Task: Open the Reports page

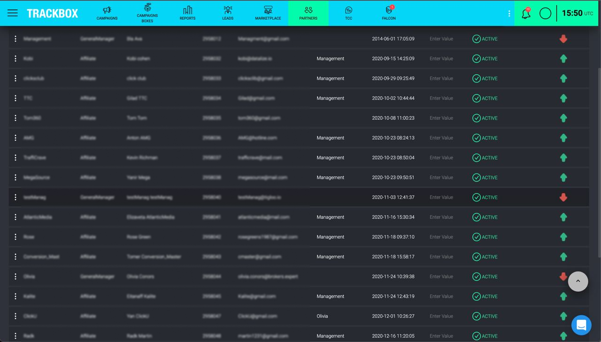Action: (x=187, y=13)
